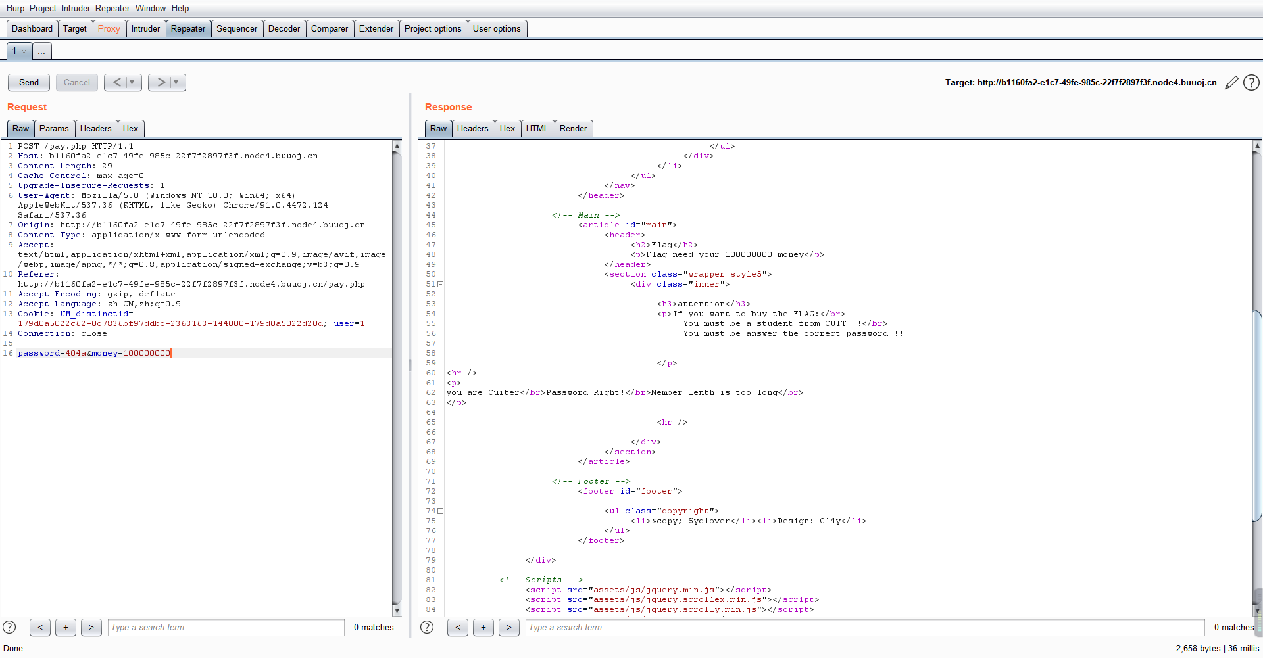Screen dimensions: 1263x658
Task: Click the response search help icon
Action: tap(427, 627)
